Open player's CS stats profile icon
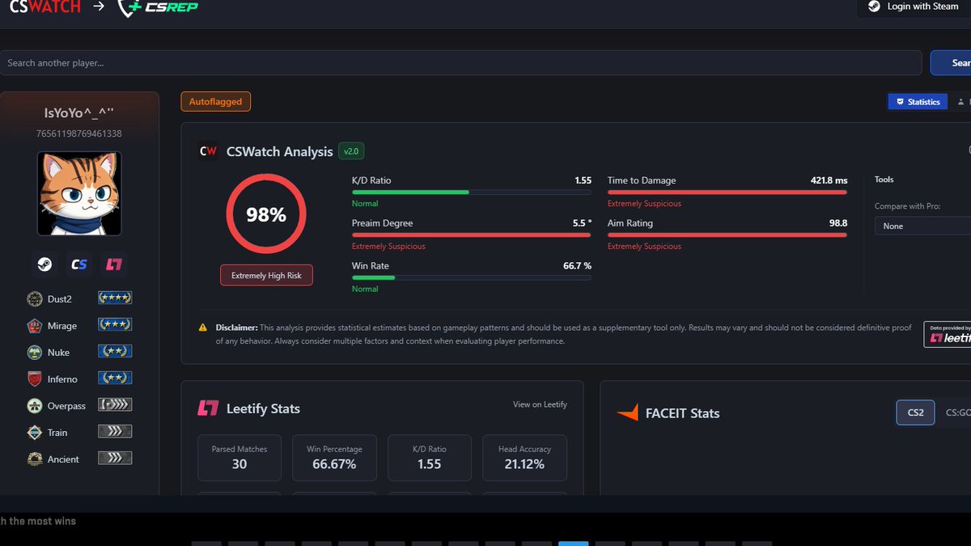Image resolution: width=971 pixels, height=546 pixels. pos(79,265)
